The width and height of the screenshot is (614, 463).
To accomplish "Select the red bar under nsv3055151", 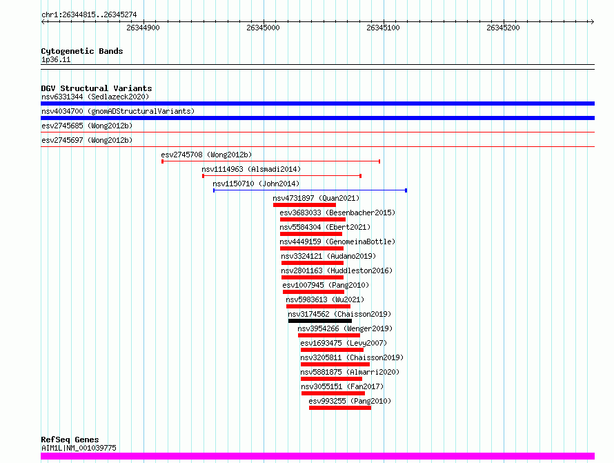I will click(333, 393).
